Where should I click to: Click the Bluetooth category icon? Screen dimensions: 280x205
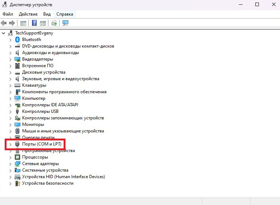click(x=17, y=40)
